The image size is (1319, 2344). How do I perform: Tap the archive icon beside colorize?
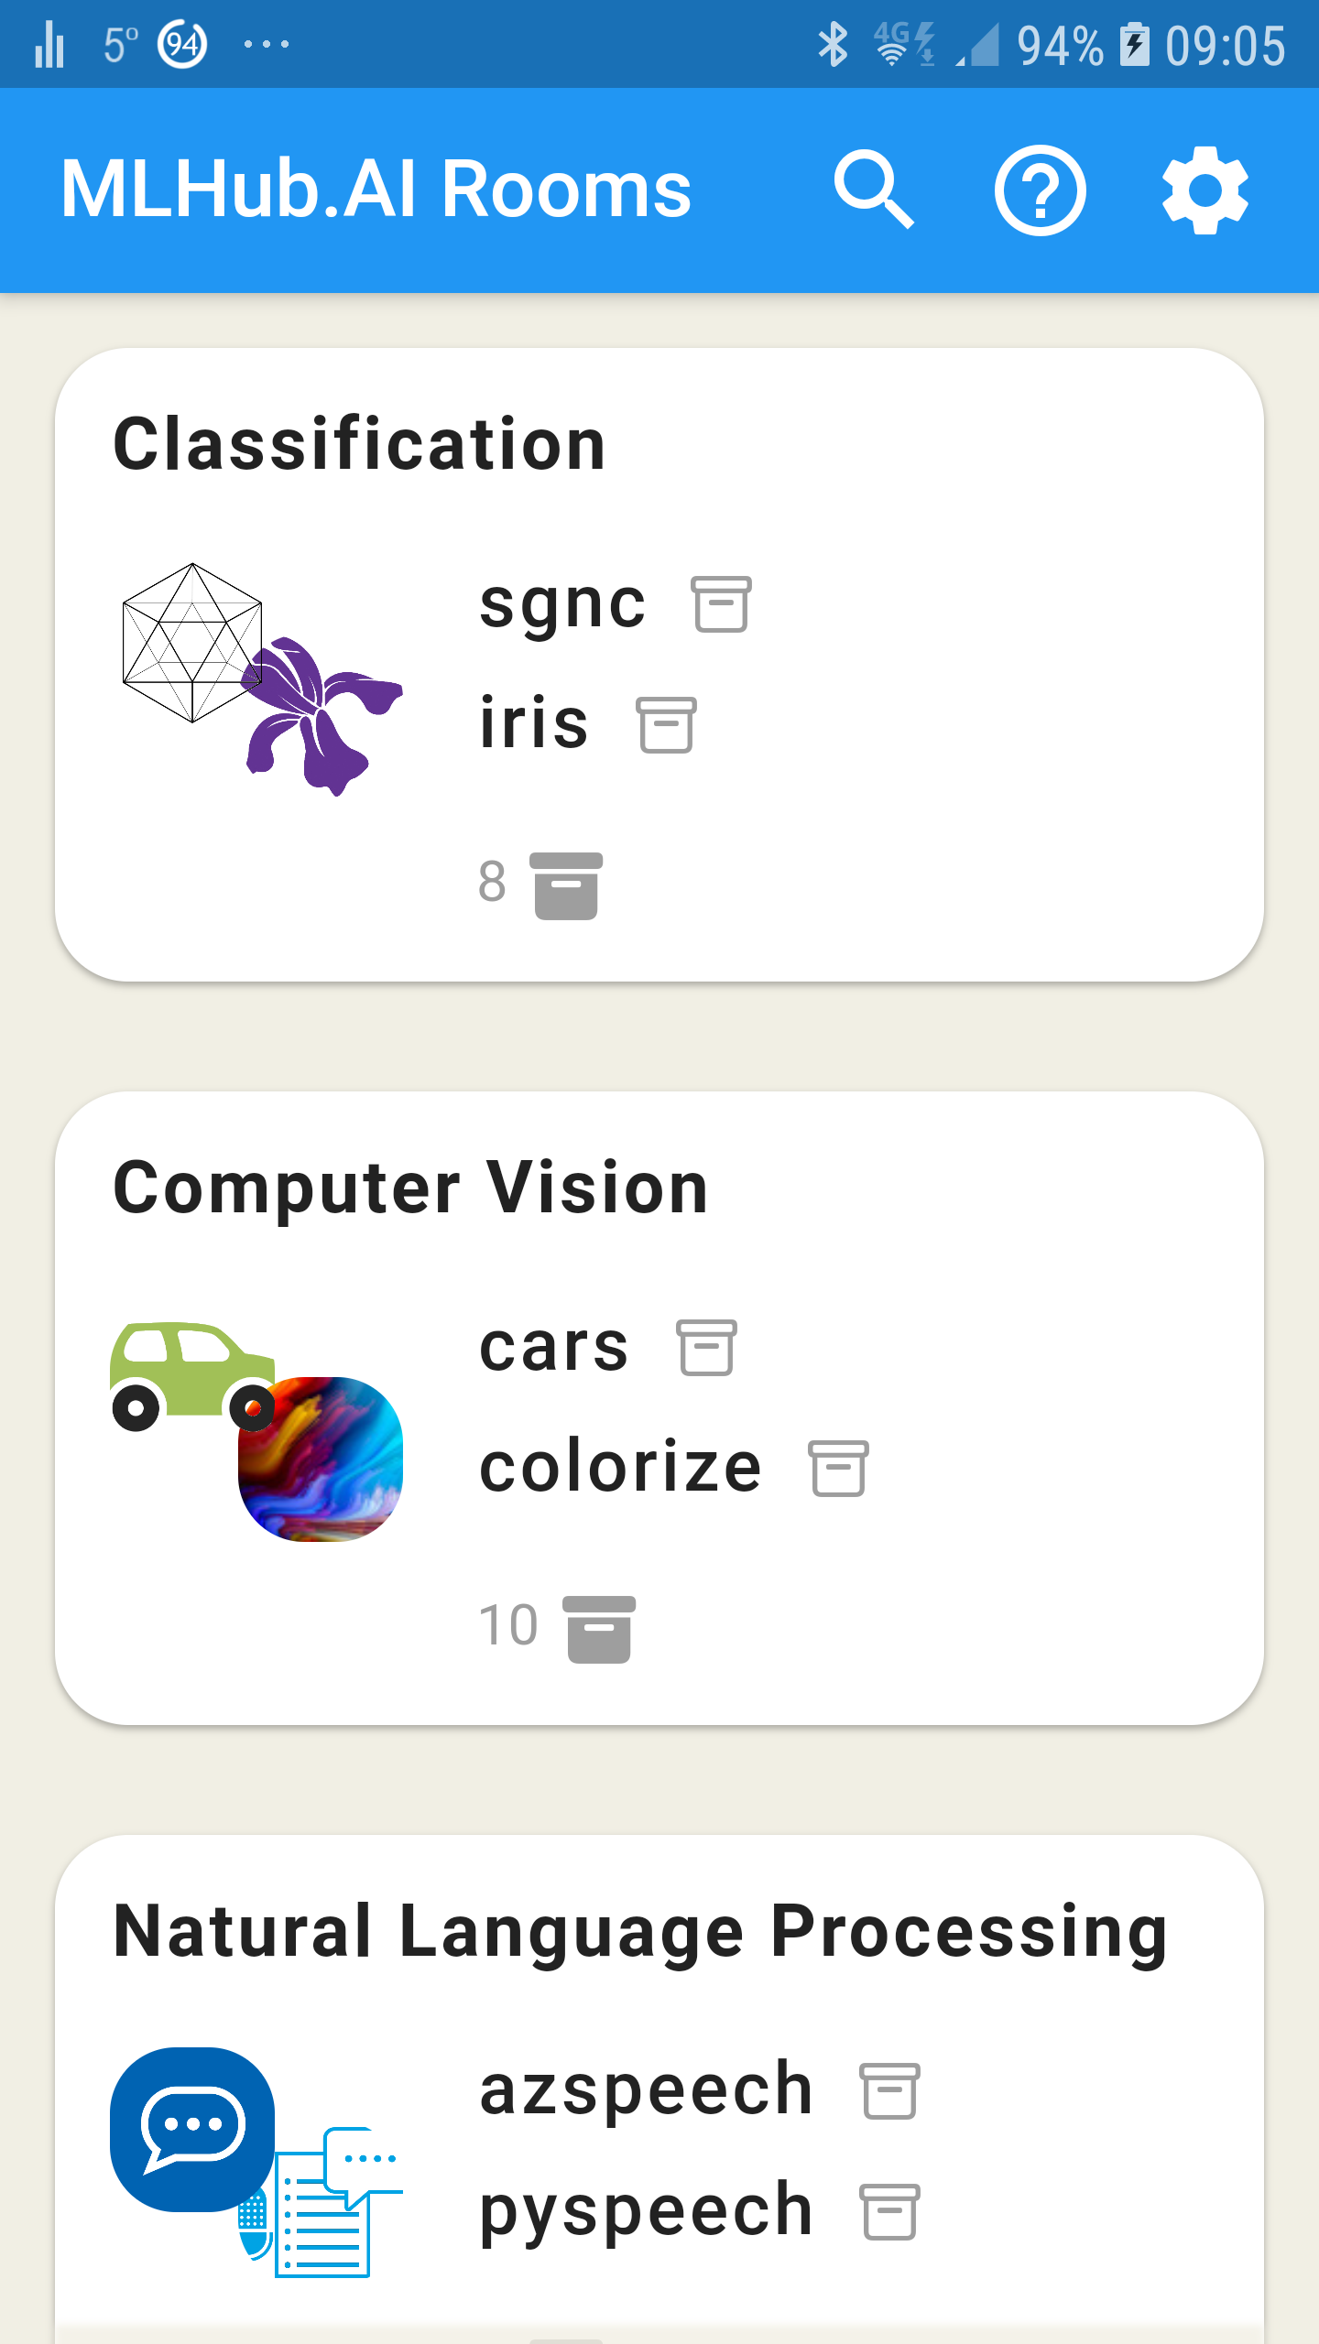(838, 1469)
